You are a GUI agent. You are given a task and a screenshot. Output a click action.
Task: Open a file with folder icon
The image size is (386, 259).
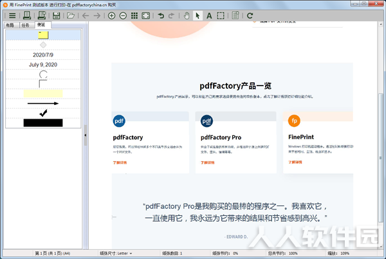(x=71, y=15)
